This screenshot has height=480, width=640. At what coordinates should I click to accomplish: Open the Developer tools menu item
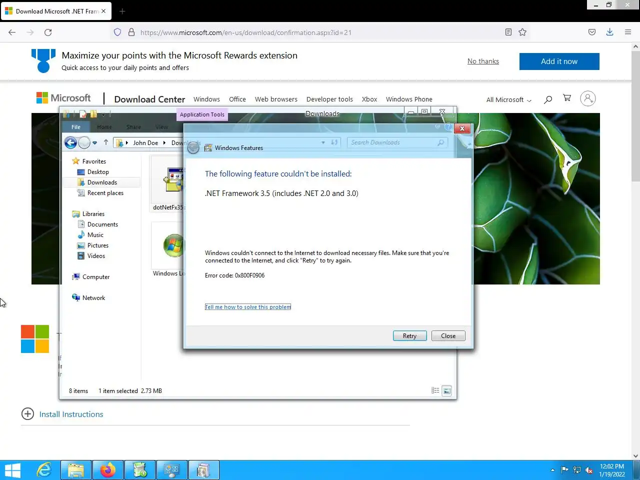[x=329, y=99]
